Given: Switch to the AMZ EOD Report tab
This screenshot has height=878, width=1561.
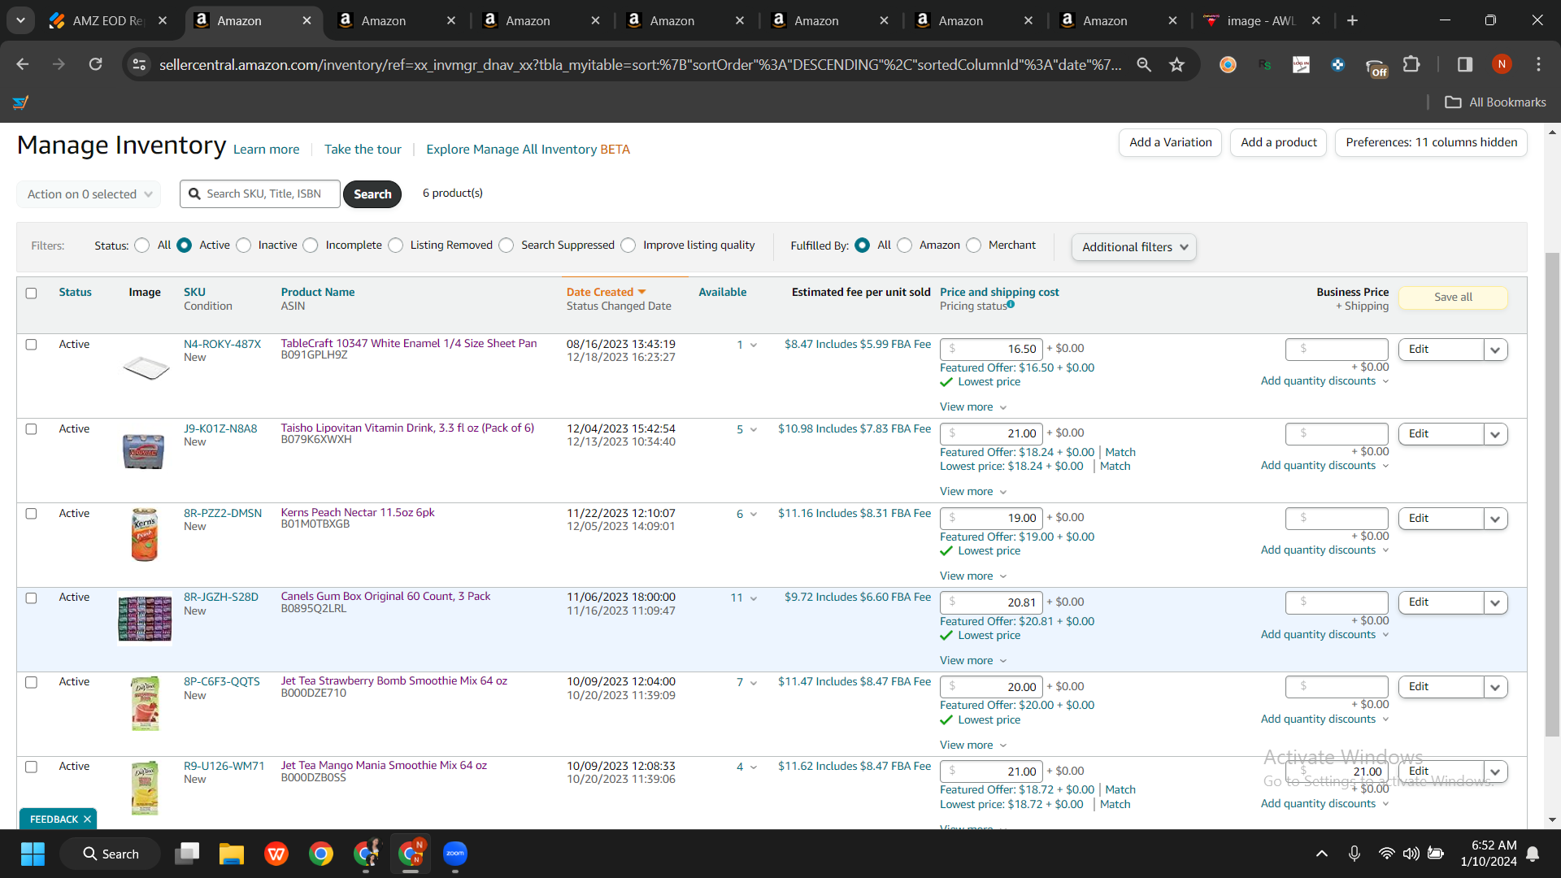Looking at the screenshot, I should click(107, 20).
